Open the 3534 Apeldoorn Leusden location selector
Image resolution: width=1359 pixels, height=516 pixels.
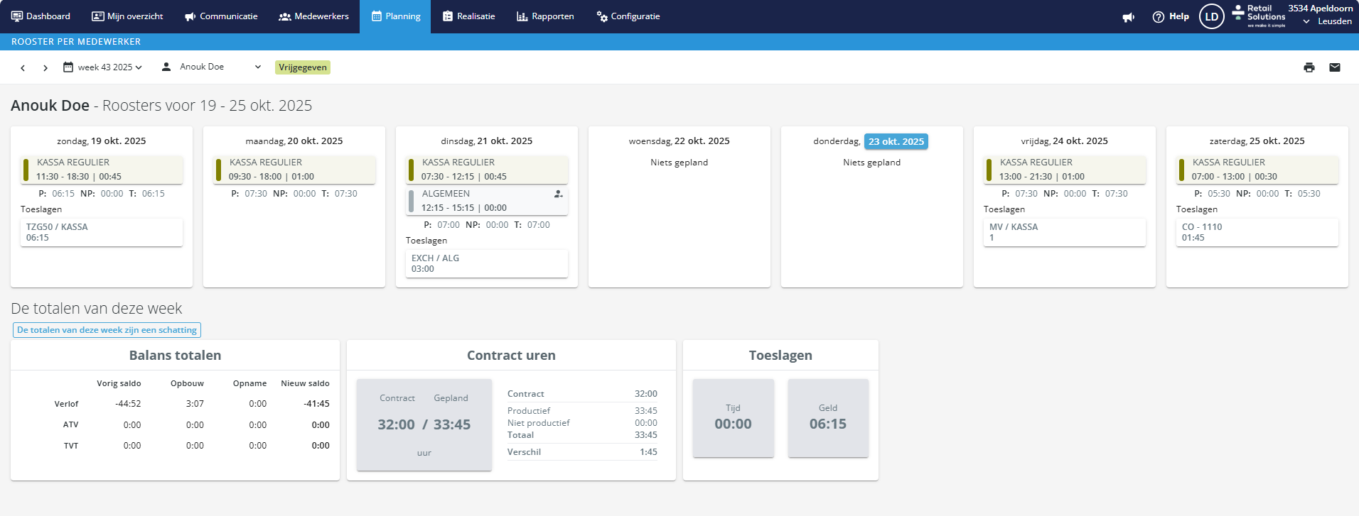click(1320, 15)
